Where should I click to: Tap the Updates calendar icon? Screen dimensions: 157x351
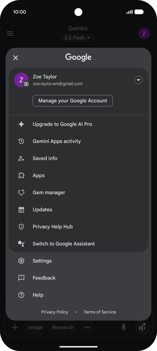[x=21, y=210]
